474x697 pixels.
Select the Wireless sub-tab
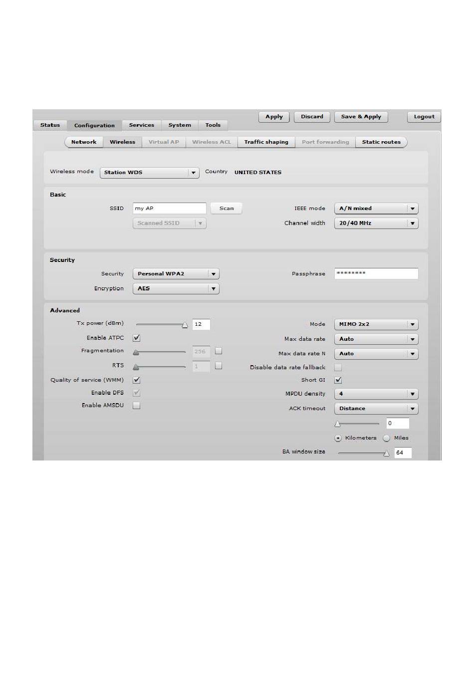pos(122,142)
